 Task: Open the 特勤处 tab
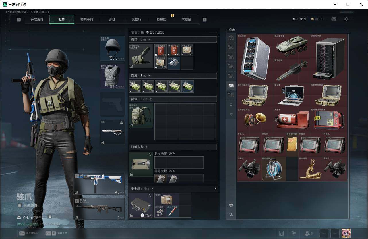click(161, 19)
